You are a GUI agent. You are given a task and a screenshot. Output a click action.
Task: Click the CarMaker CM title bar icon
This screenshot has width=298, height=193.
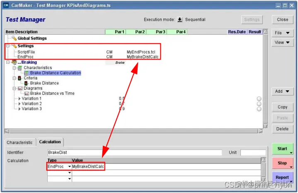tap(6, 5)
